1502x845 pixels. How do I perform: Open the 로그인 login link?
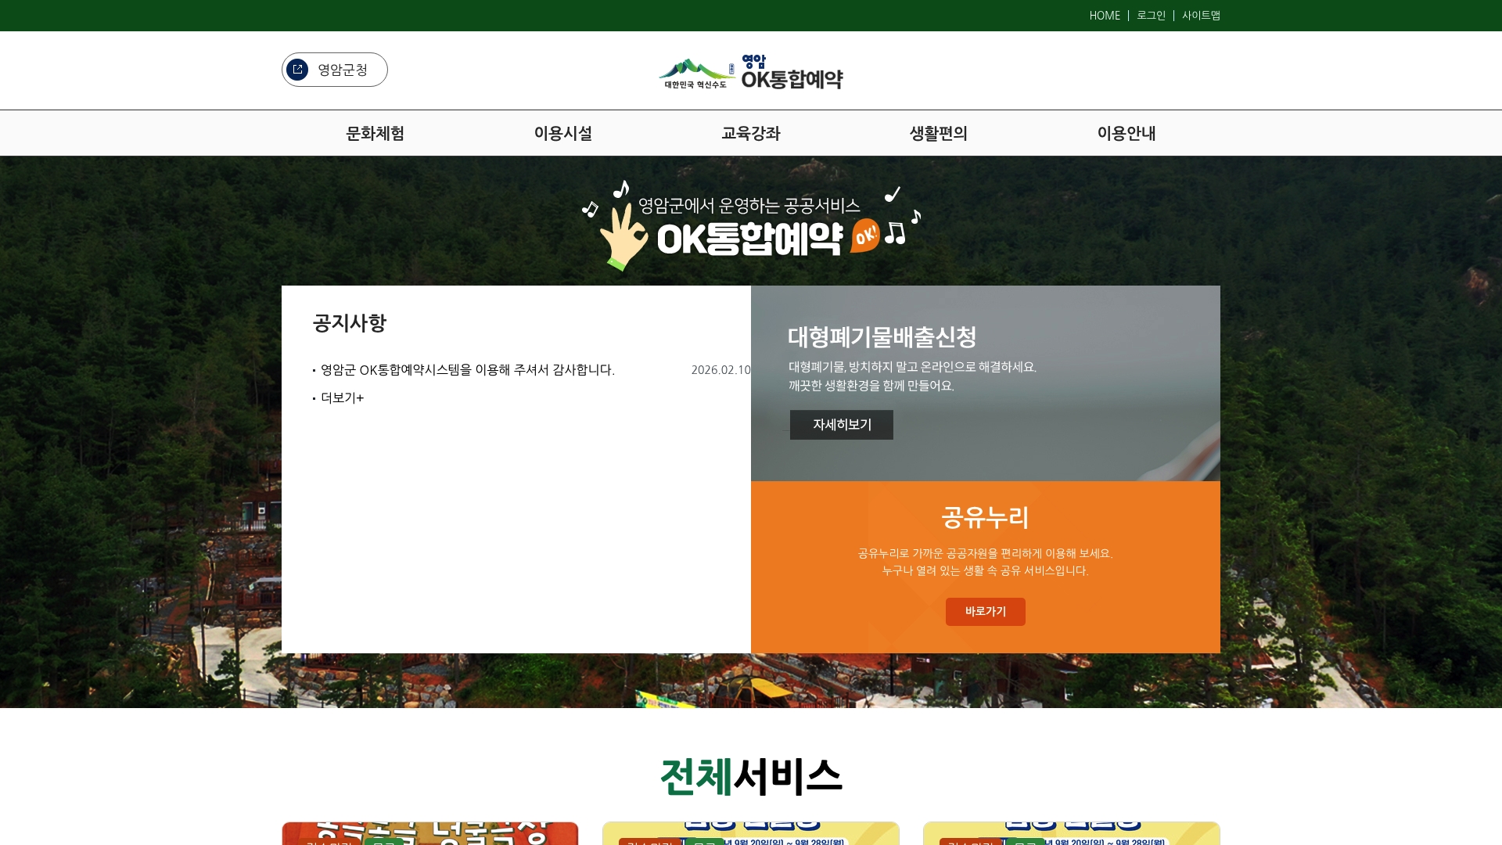(x=1151, y=16)
